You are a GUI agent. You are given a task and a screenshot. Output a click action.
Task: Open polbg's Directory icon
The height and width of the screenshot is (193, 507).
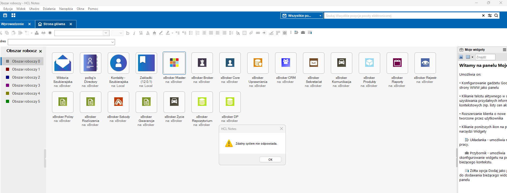pyautogui.click(x=90, y=63)
